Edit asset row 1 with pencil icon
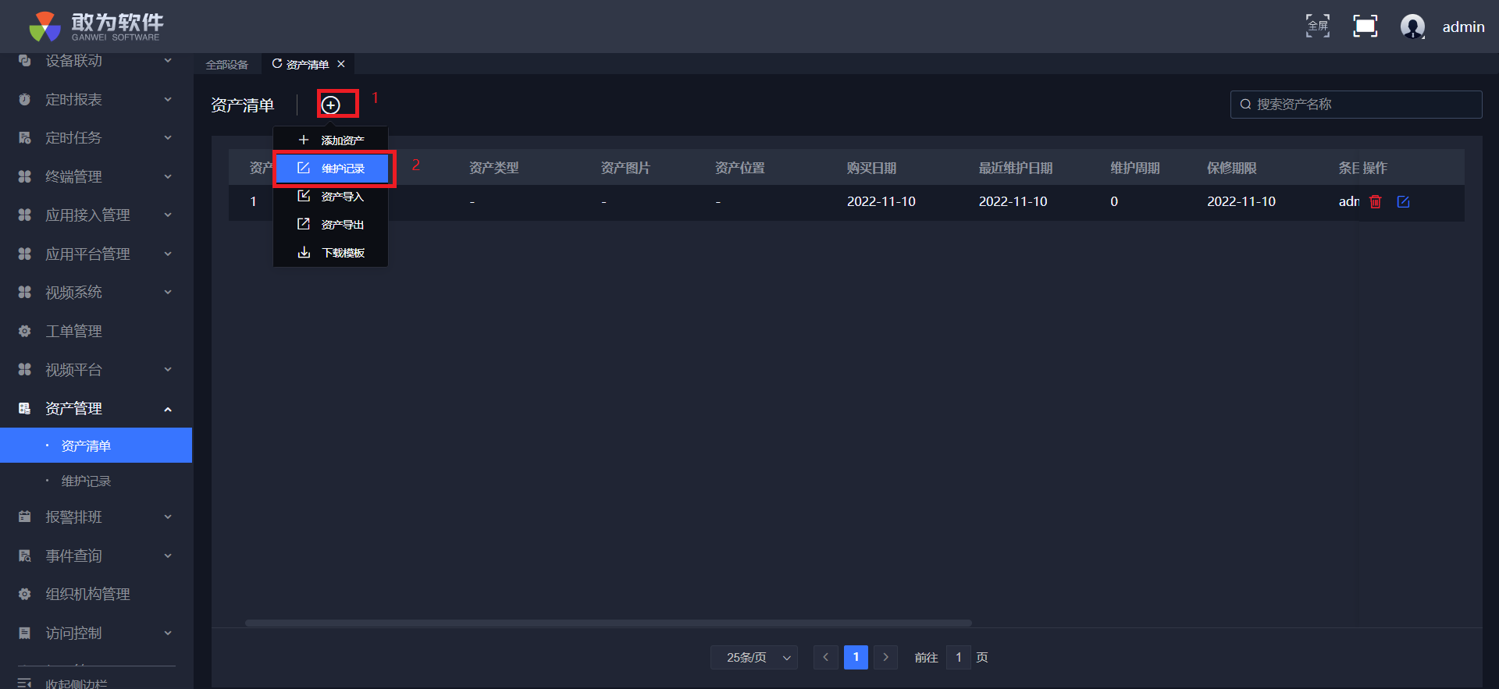Image resolution: width=1499 pixels, height=689 pixels. 1403,201
